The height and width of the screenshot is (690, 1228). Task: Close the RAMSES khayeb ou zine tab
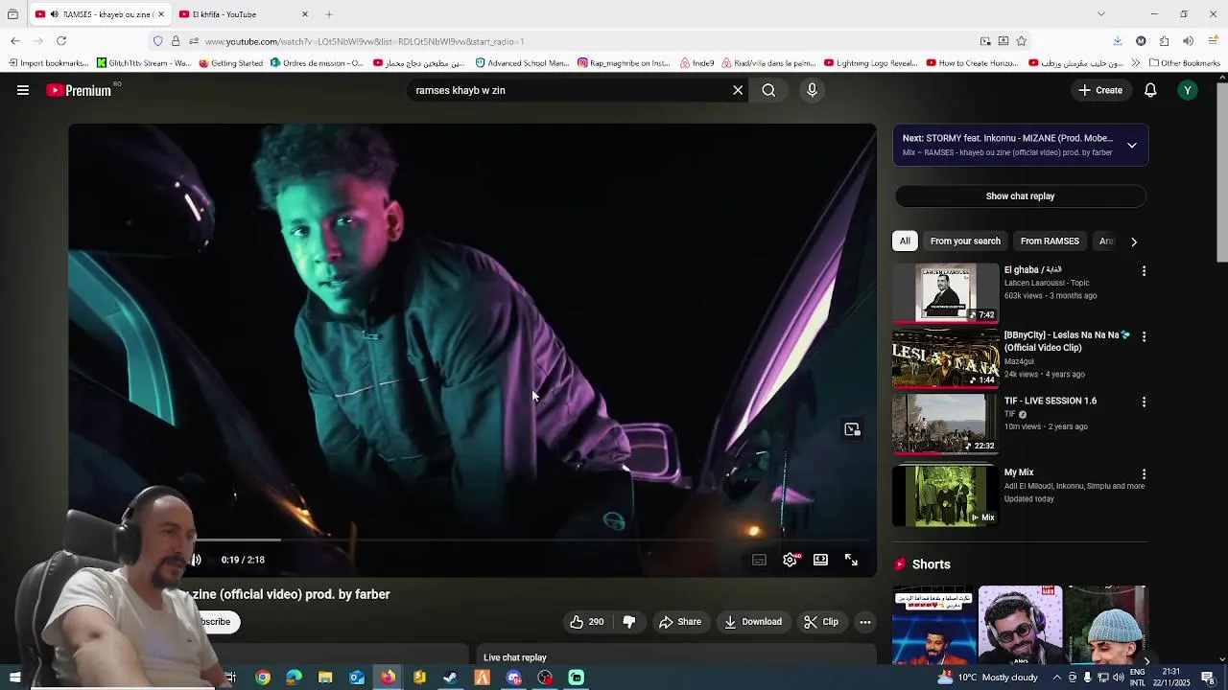click(161, 14)
